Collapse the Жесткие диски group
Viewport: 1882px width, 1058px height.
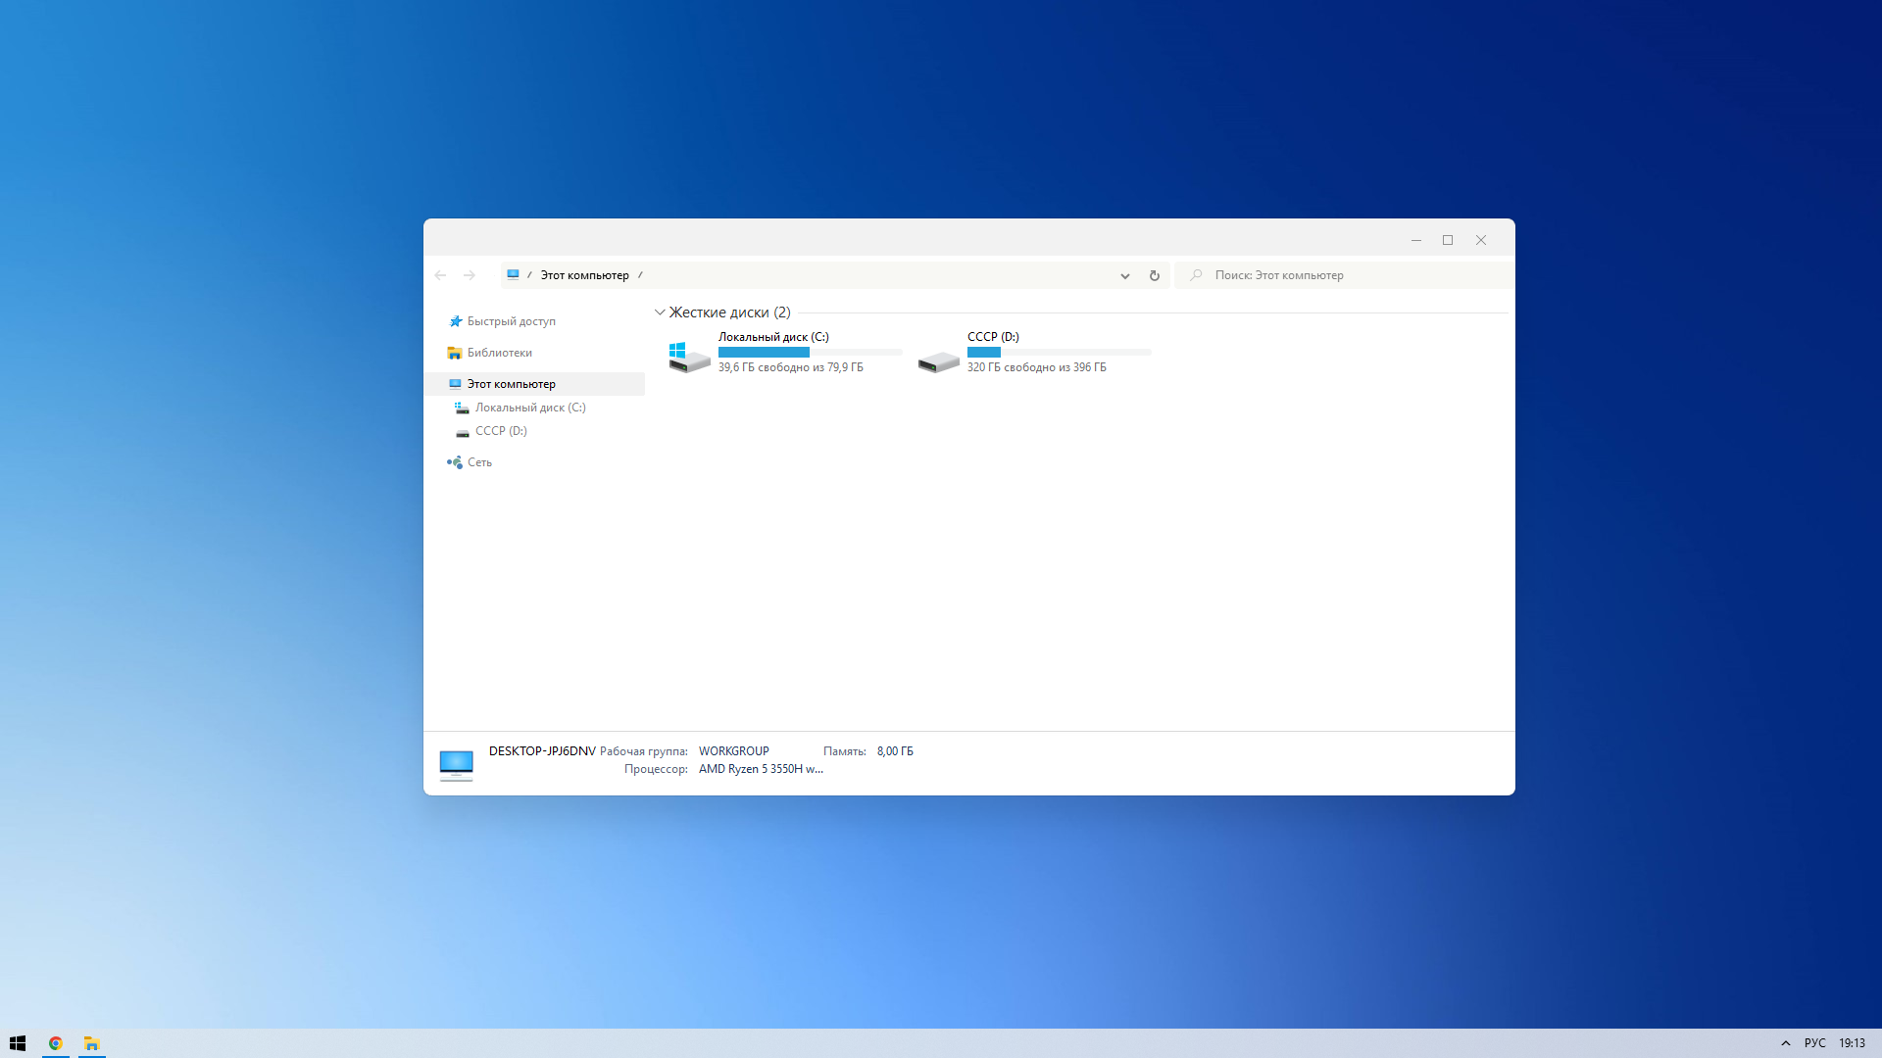[660, 313]
